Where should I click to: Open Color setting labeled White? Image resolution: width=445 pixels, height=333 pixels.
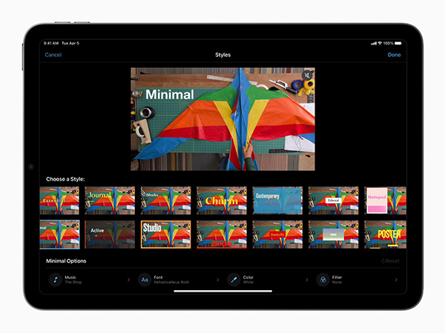(x=268, y=280)
